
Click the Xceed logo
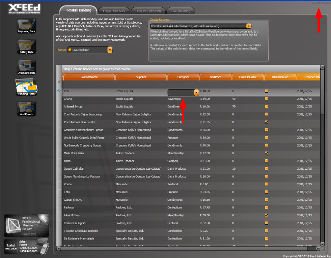[x=24, y=7]
